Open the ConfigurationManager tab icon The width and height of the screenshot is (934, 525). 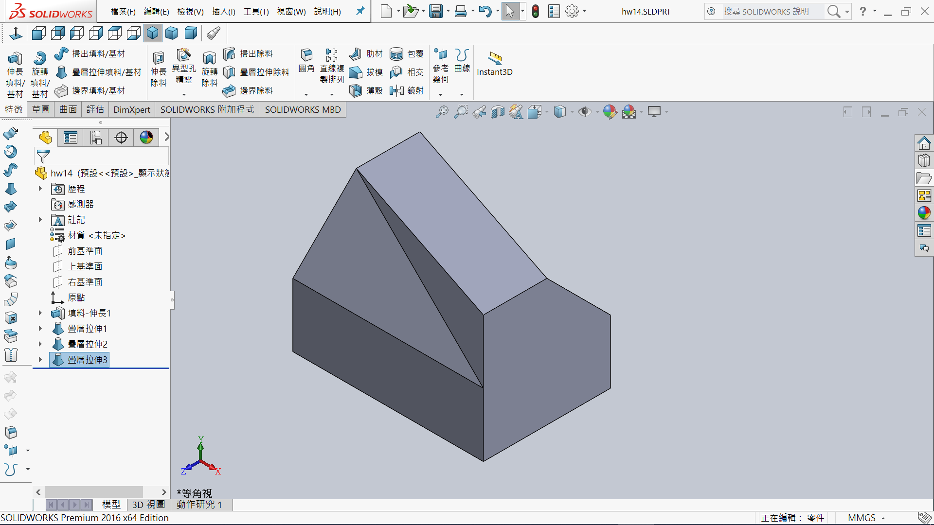coord(96,138)
